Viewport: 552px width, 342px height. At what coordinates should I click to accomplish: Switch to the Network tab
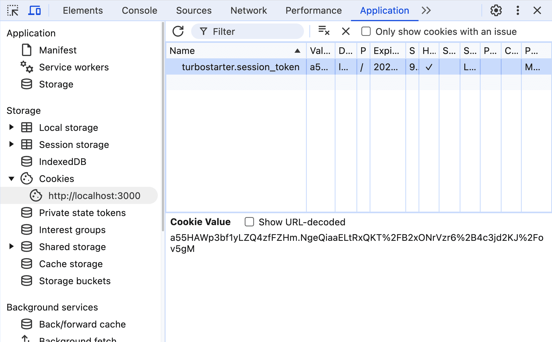click(x=248, y=11)
